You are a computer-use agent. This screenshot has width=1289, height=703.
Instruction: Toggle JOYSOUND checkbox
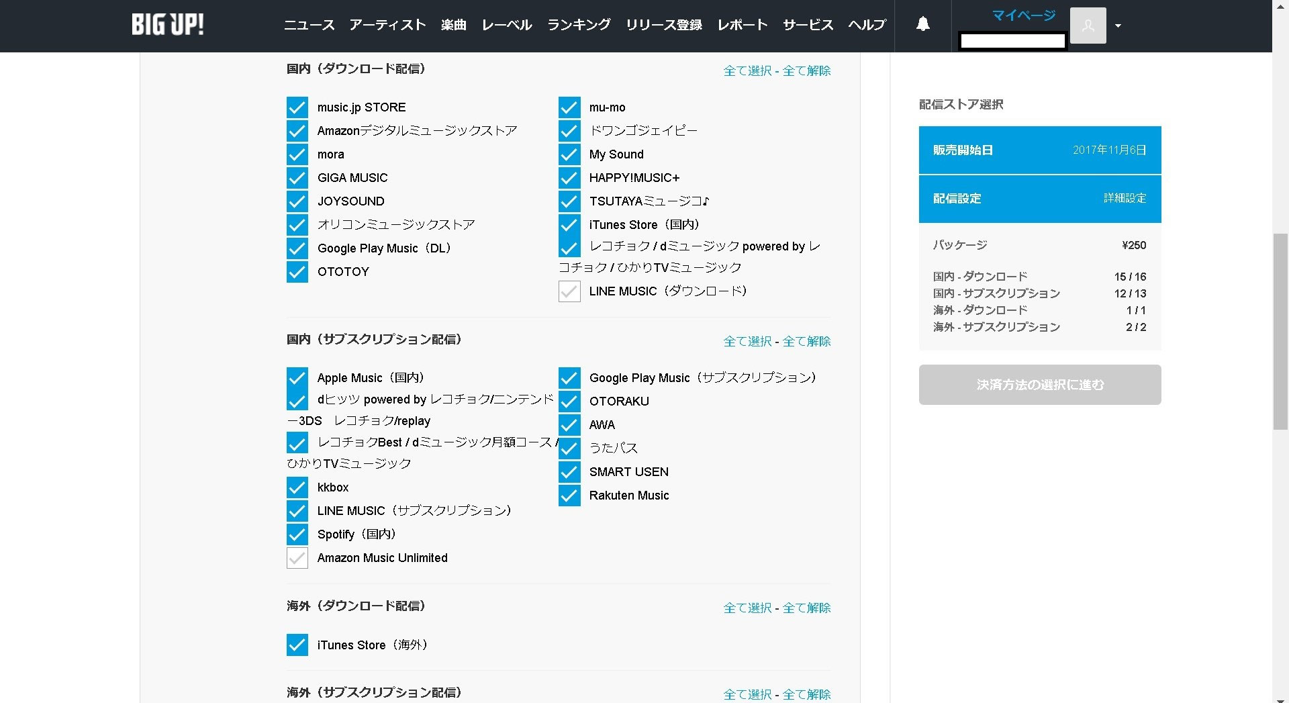pyautogui.click(x=297, y=201)
